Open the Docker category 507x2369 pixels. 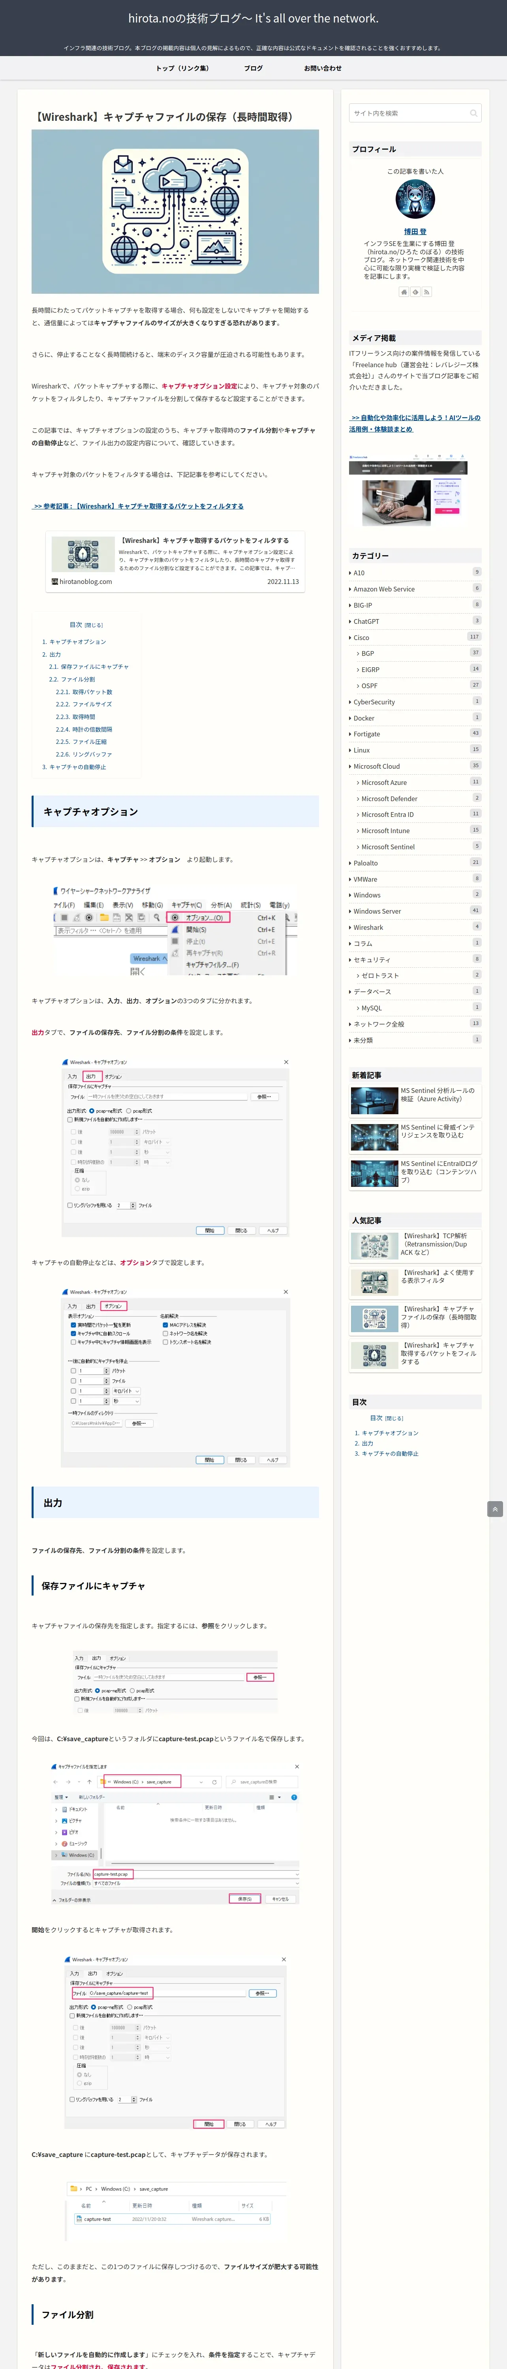(415, 717)
